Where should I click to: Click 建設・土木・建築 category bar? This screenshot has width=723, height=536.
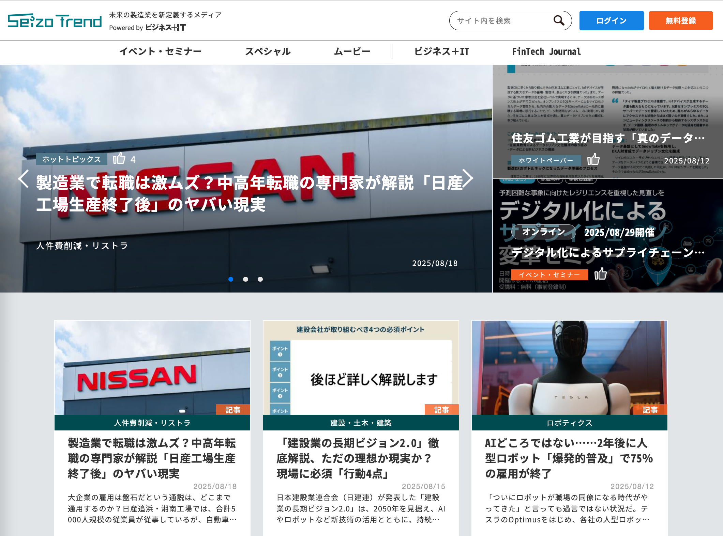[x=361, y=423]
